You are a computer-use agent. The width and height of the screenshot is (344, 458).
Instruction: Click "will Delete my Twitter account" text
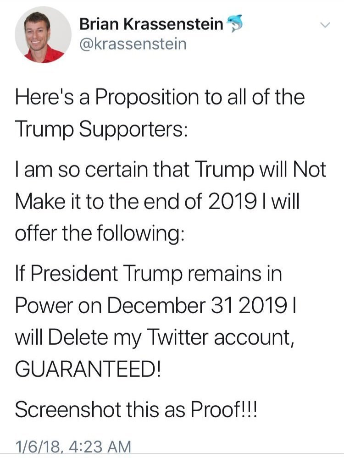169,339
